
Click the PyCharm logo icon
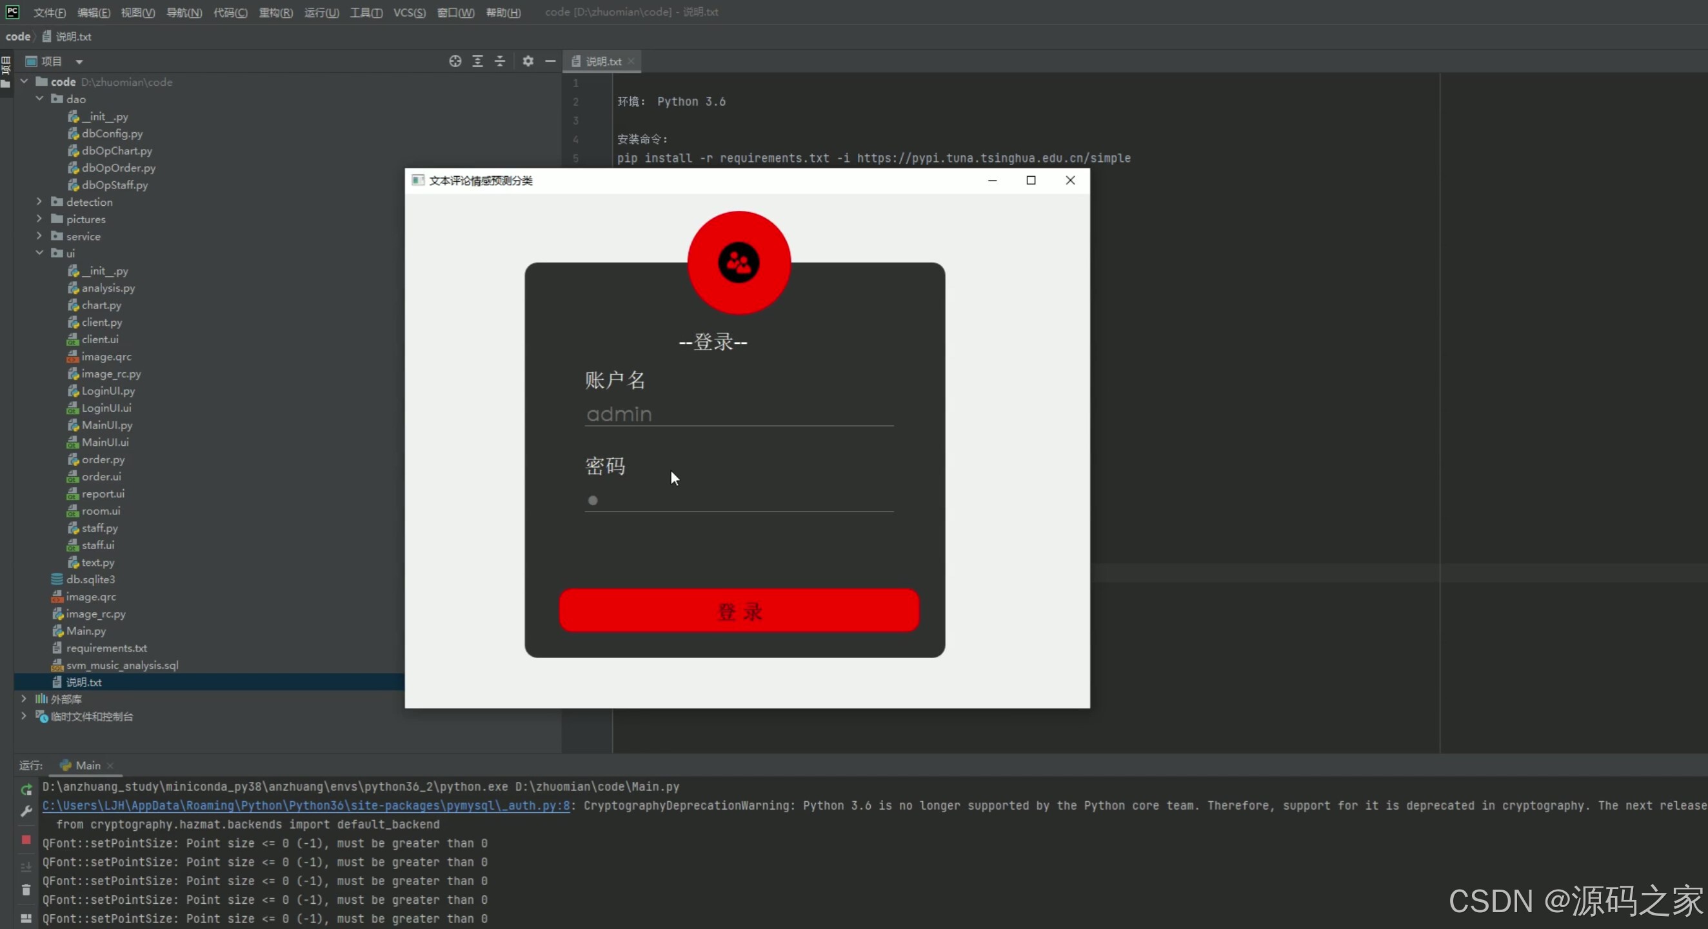pyautogui.click(x=12, y=11)
